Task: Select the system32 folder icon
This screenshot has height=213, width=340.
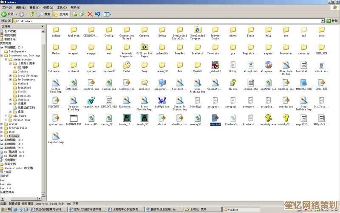Action: [109, 65]
